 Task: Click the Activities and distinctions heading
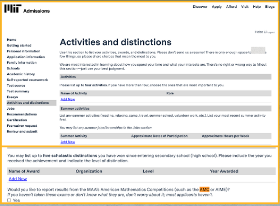(116, 42)
